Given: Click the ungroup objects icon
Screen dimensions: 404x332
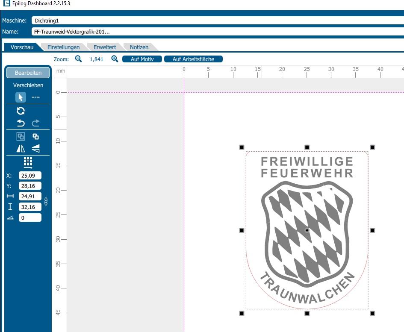Looking at the screenshot, I should [x=36, y=137].
